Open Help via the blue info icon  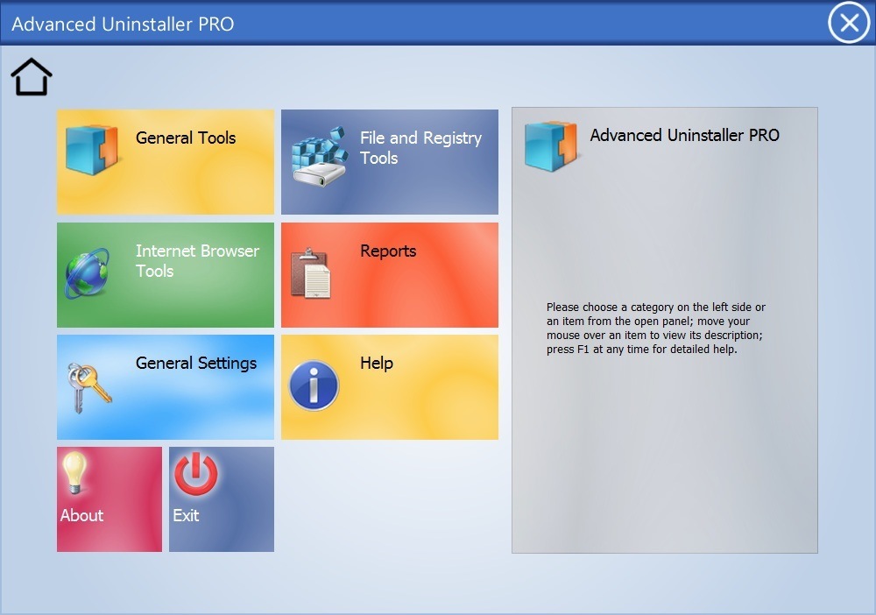tap(314, 385)
